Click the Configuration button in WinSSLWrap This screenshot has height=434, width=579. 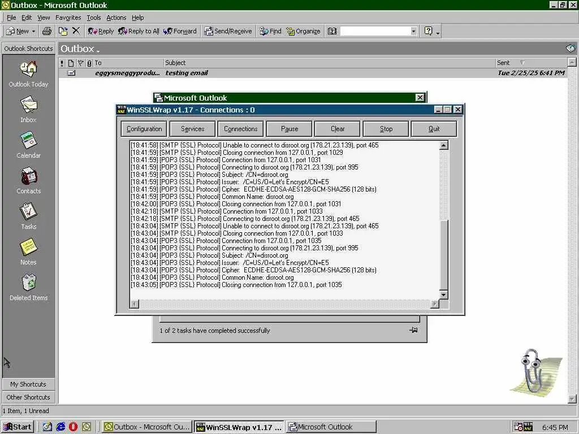coord(144,129)
